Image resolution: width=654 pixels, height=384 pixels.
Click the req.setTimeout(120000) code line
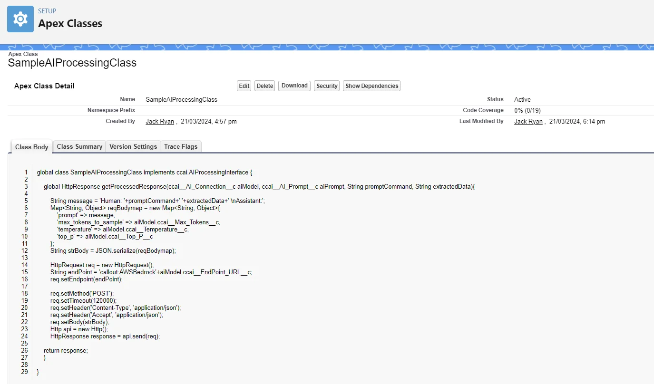pos(83,301)
